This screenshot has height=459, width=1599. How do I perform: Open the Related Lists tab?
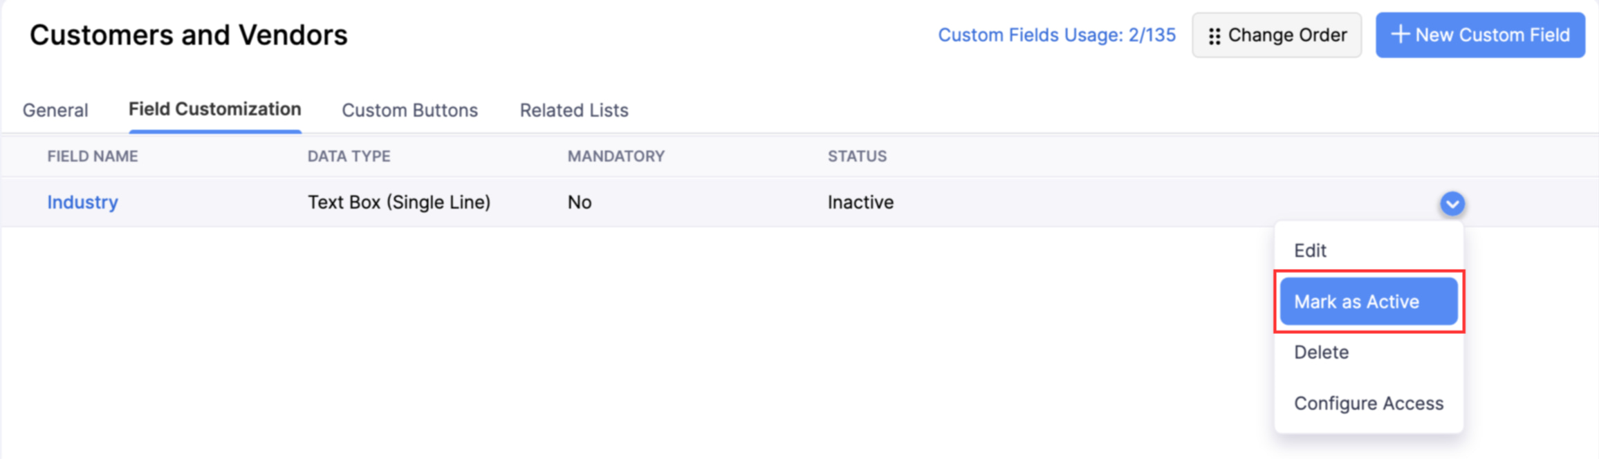tap(573, 110)
